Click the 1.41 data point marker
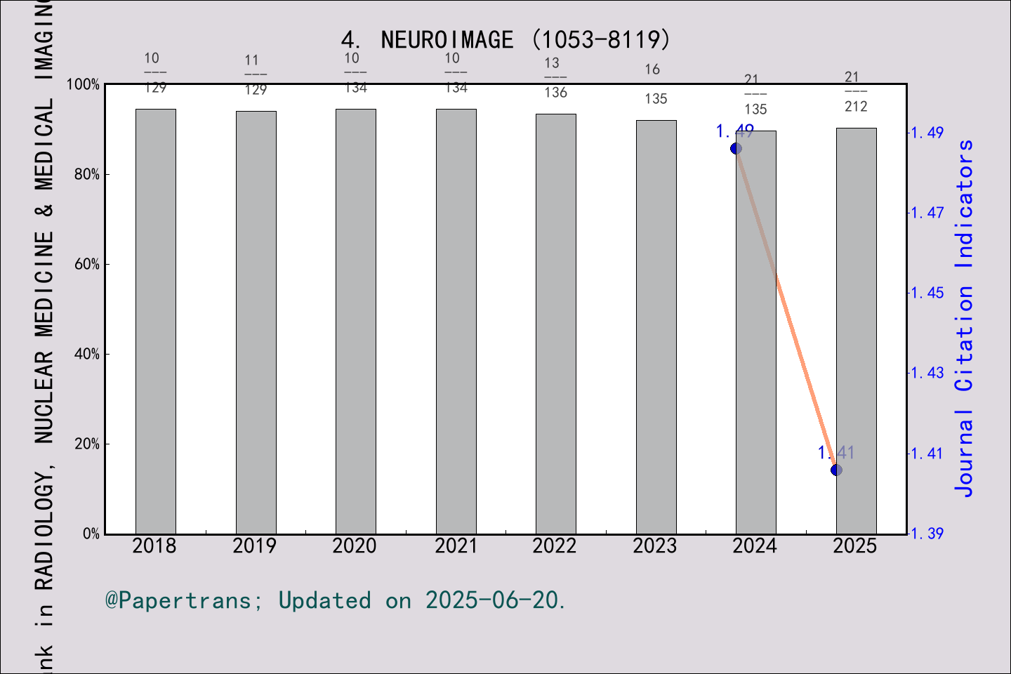 click(x=835, y=470)
